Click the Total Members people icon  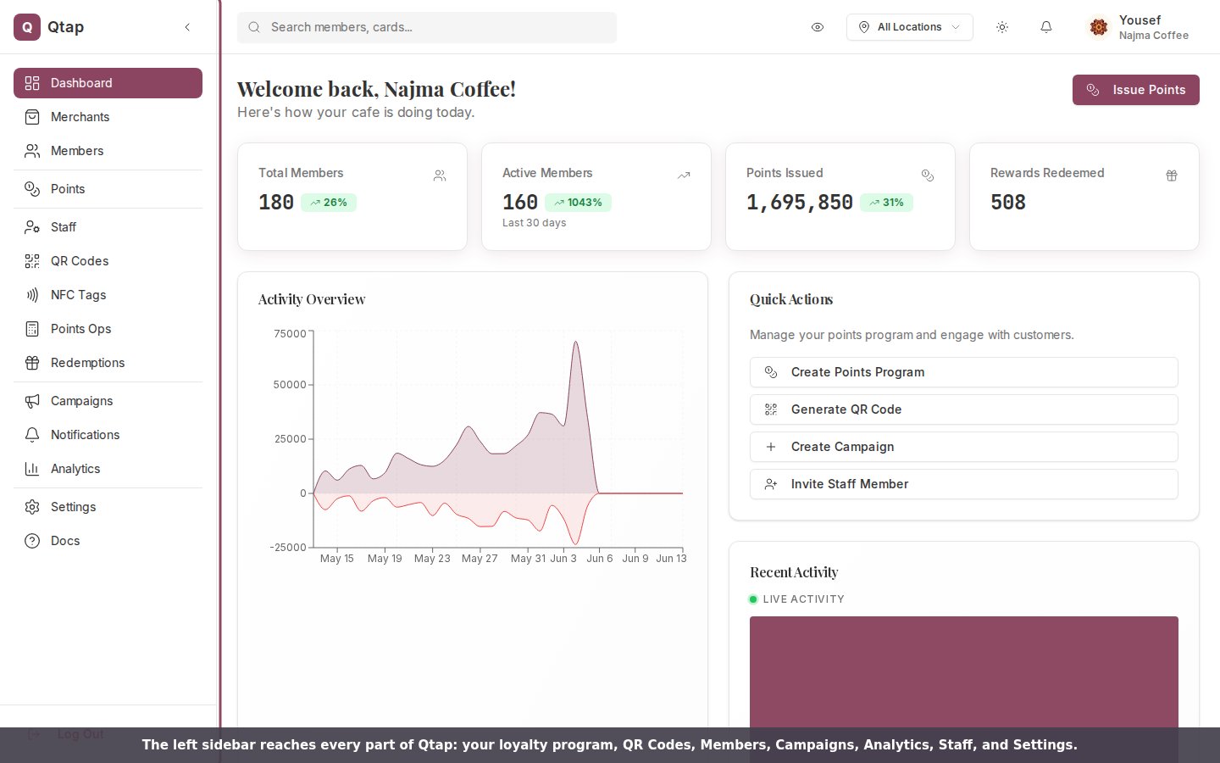[x=440, y=175]
